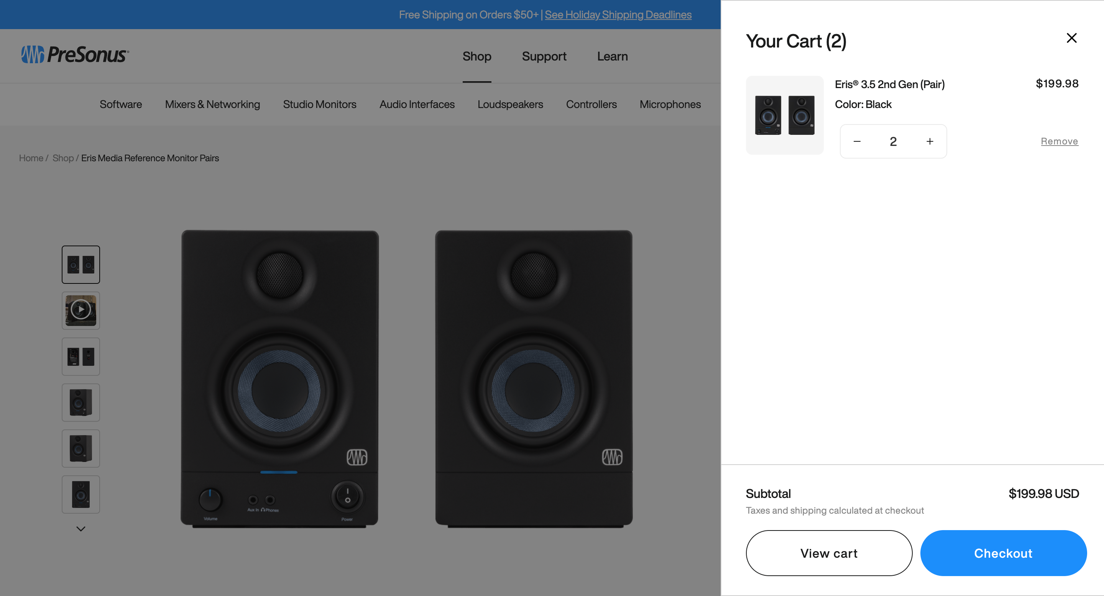Viewport: 1104px width, 596px height.
Task: Click the PreSonus logo
Action: tap(75, 55)
